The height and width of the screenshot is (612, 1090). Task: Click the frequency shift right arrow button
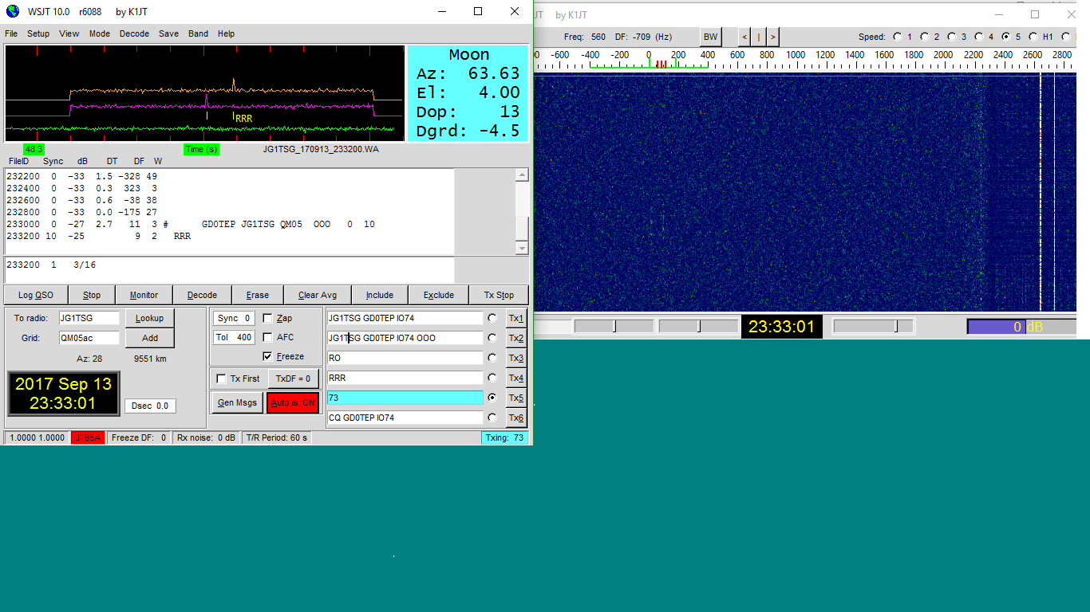(x=772, y=37)
